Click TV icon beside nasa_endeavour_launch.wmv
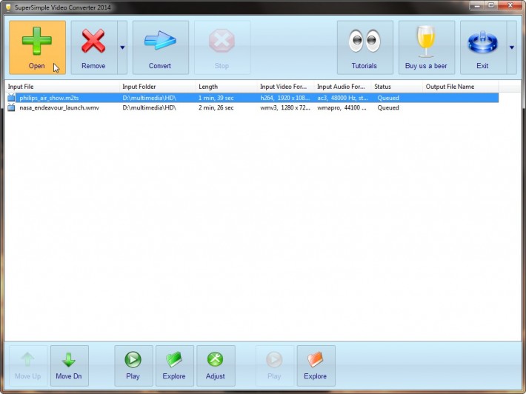 (x=11, y=107)
